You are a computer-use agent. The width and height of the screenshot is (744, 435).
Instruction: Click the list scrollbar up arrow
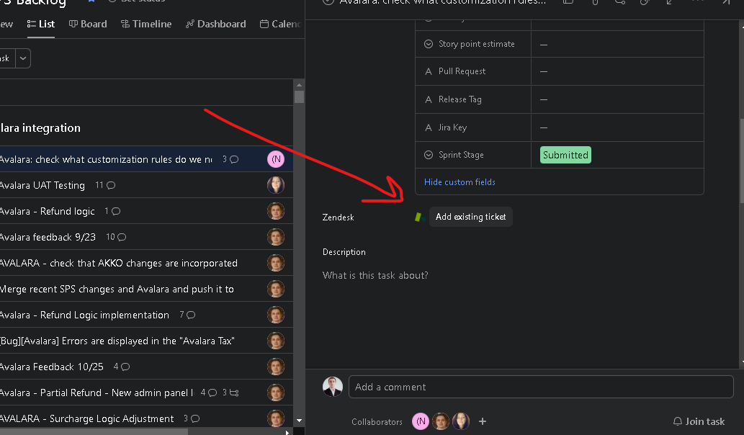[299, 86]
